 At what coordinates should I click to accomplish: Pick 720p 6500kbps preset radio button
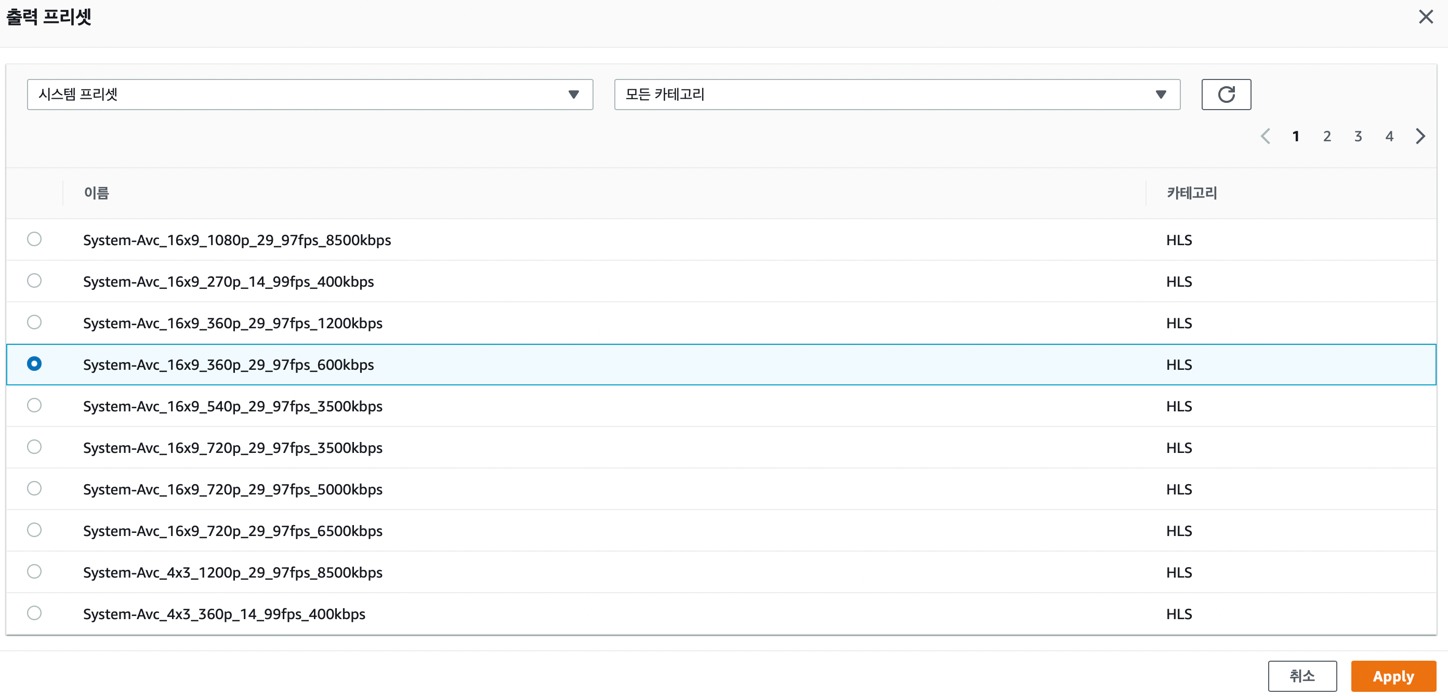tap(34, 530)
